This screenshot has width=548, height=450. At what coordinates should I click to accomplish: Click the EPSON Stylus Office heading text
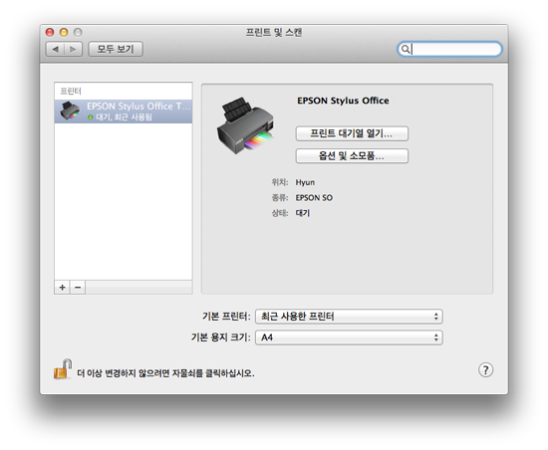tap(343, 101)
